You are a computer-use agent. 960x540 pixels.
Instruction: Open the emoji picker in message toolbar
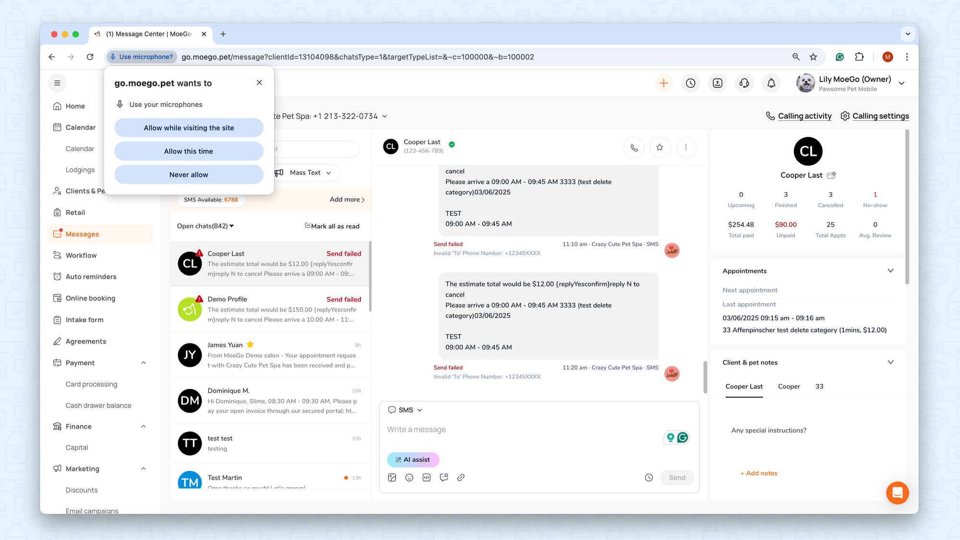coord(409,478)
